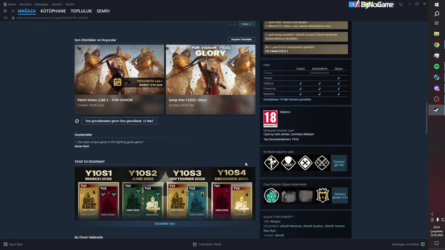The image size is (445, 250).
Task: Expand roadmap with DEVAMINI OKU
Action: point(165,224)
